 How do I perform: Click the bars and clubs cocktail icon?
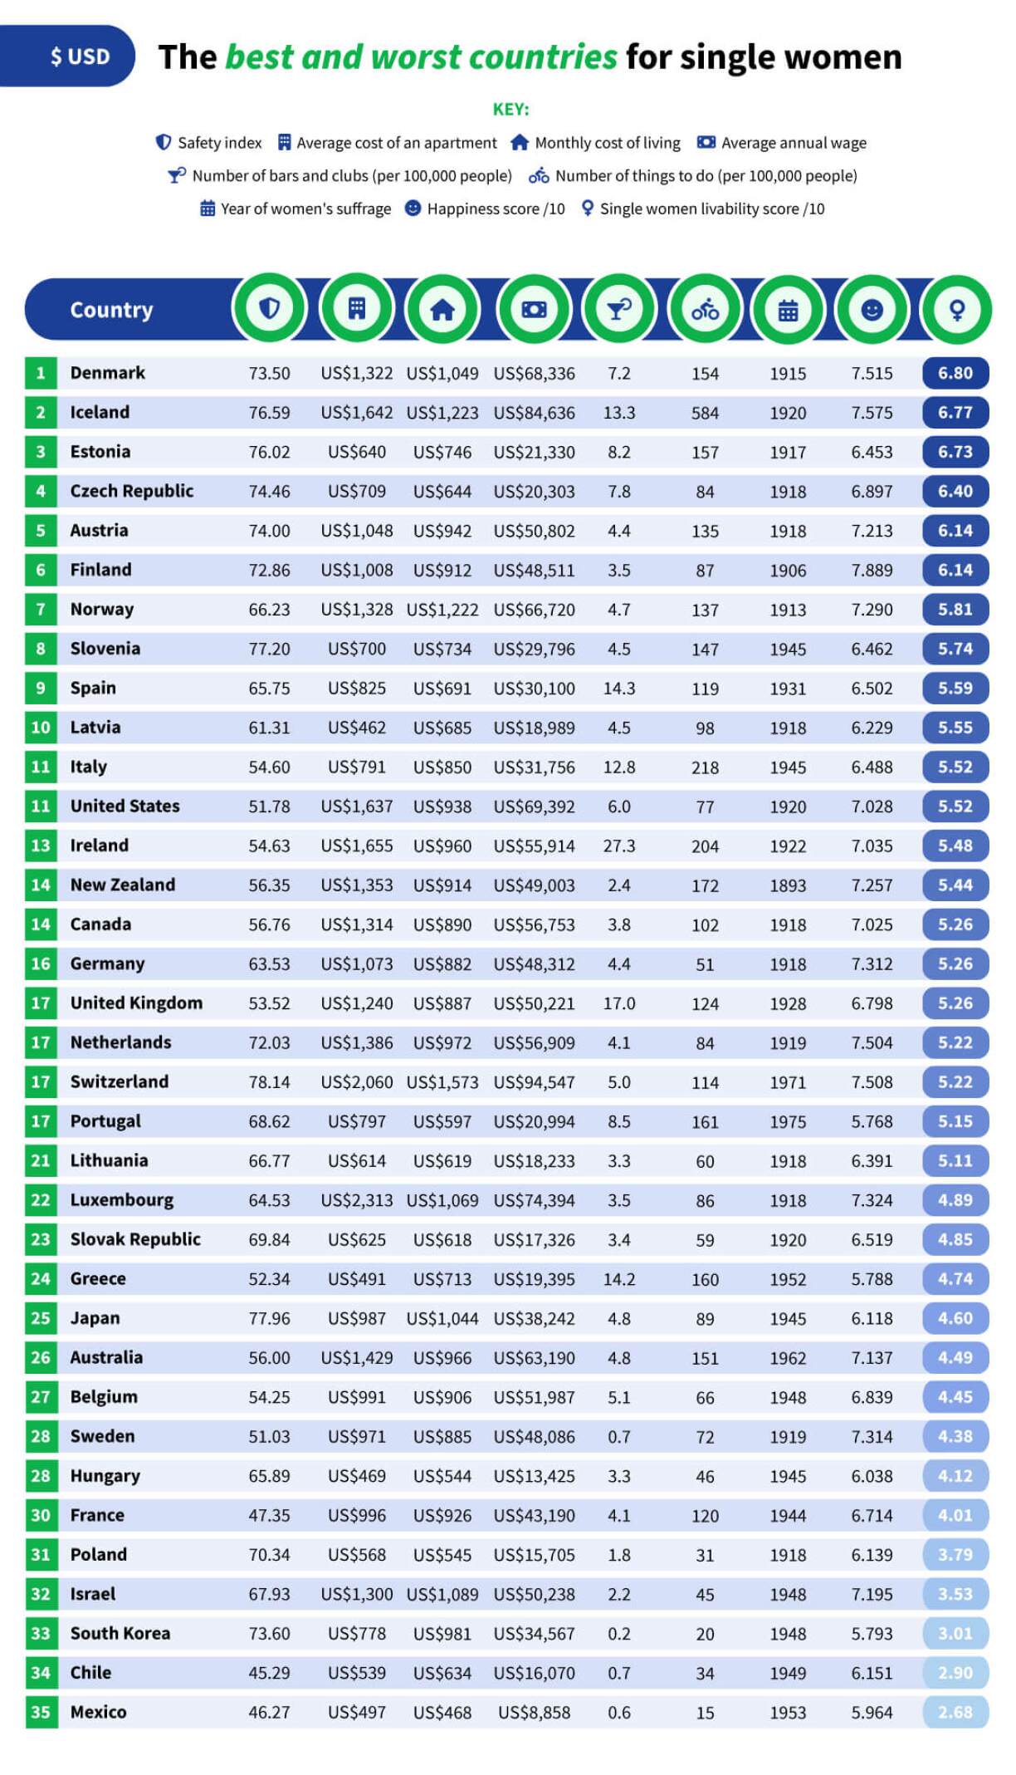tap(619, 310)
